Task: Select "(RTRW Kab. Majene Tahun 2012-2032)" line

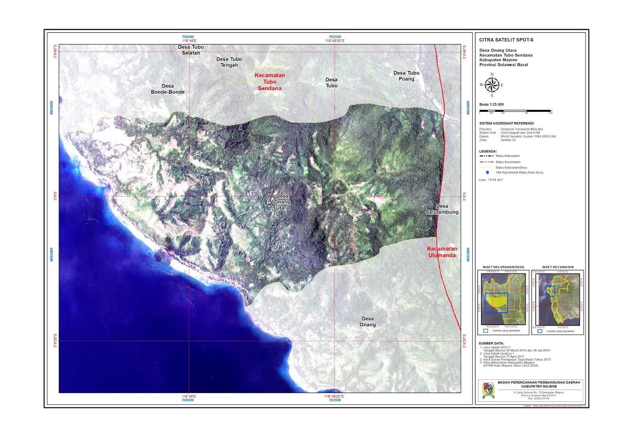Action: (x=511, y=366)
